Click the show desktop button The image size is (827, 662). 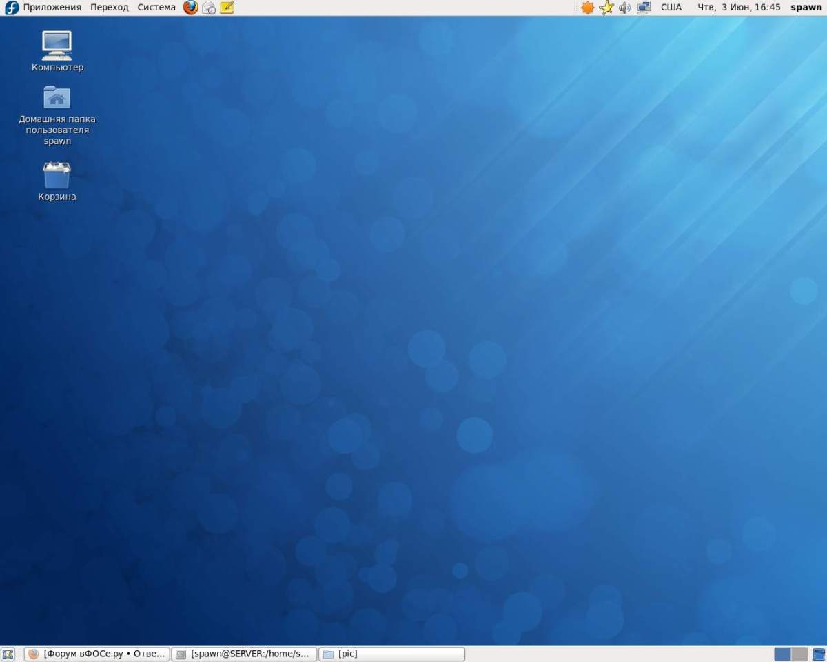[x=8, y=654]
